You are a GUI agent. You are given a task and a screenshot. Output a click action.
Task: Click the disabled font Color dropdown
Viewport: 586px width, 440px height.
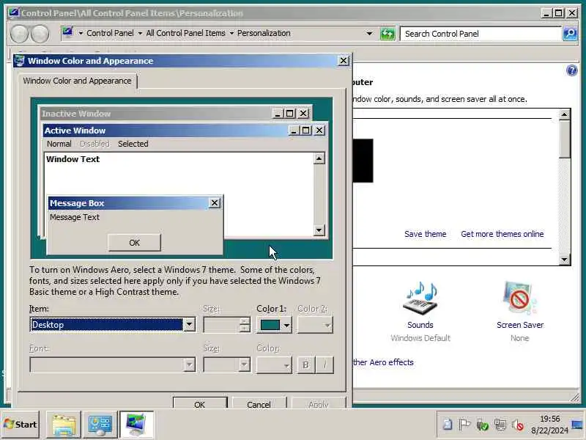pyautogui.click(x=274, y=364)
